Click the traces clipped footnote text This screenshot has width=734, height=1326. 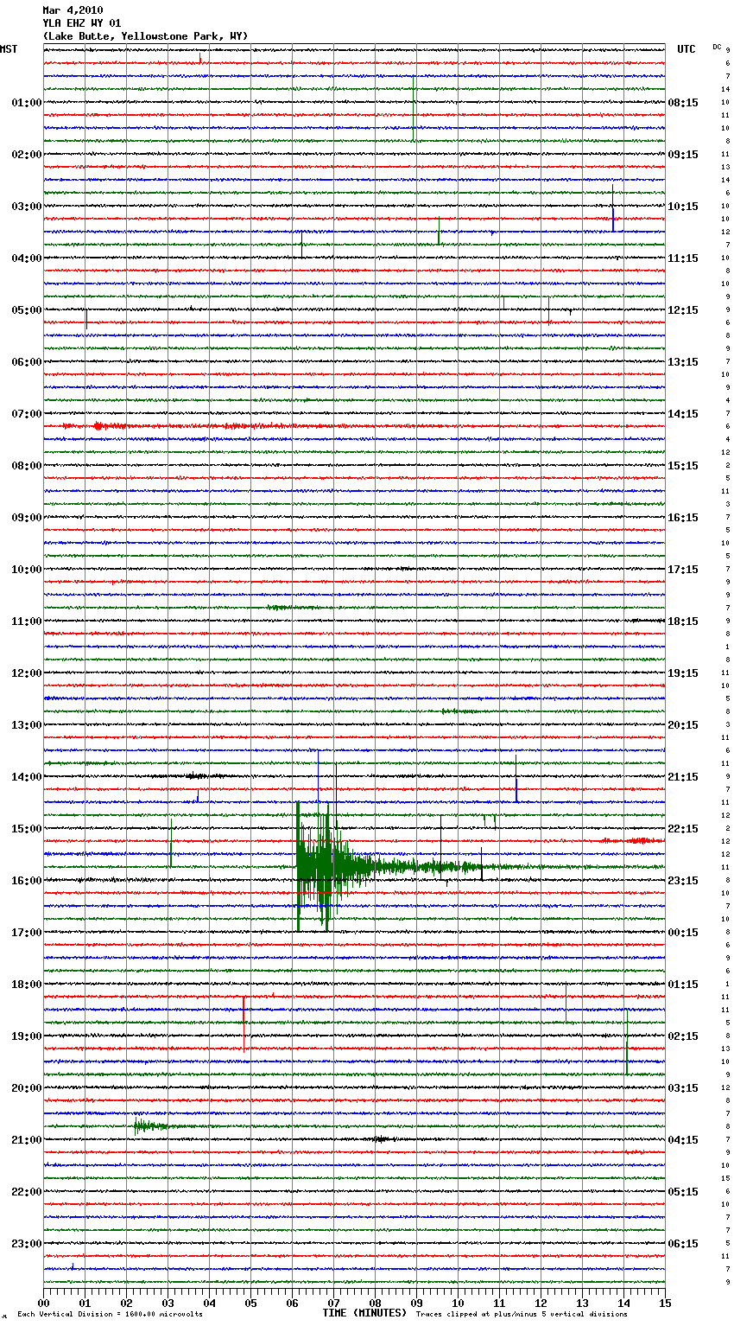point(522,1315)
